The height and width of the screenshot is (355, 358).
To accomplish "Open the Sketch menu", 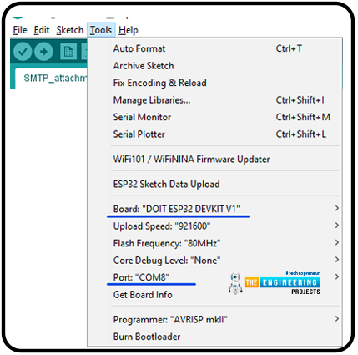I will [x=70, y=30].
